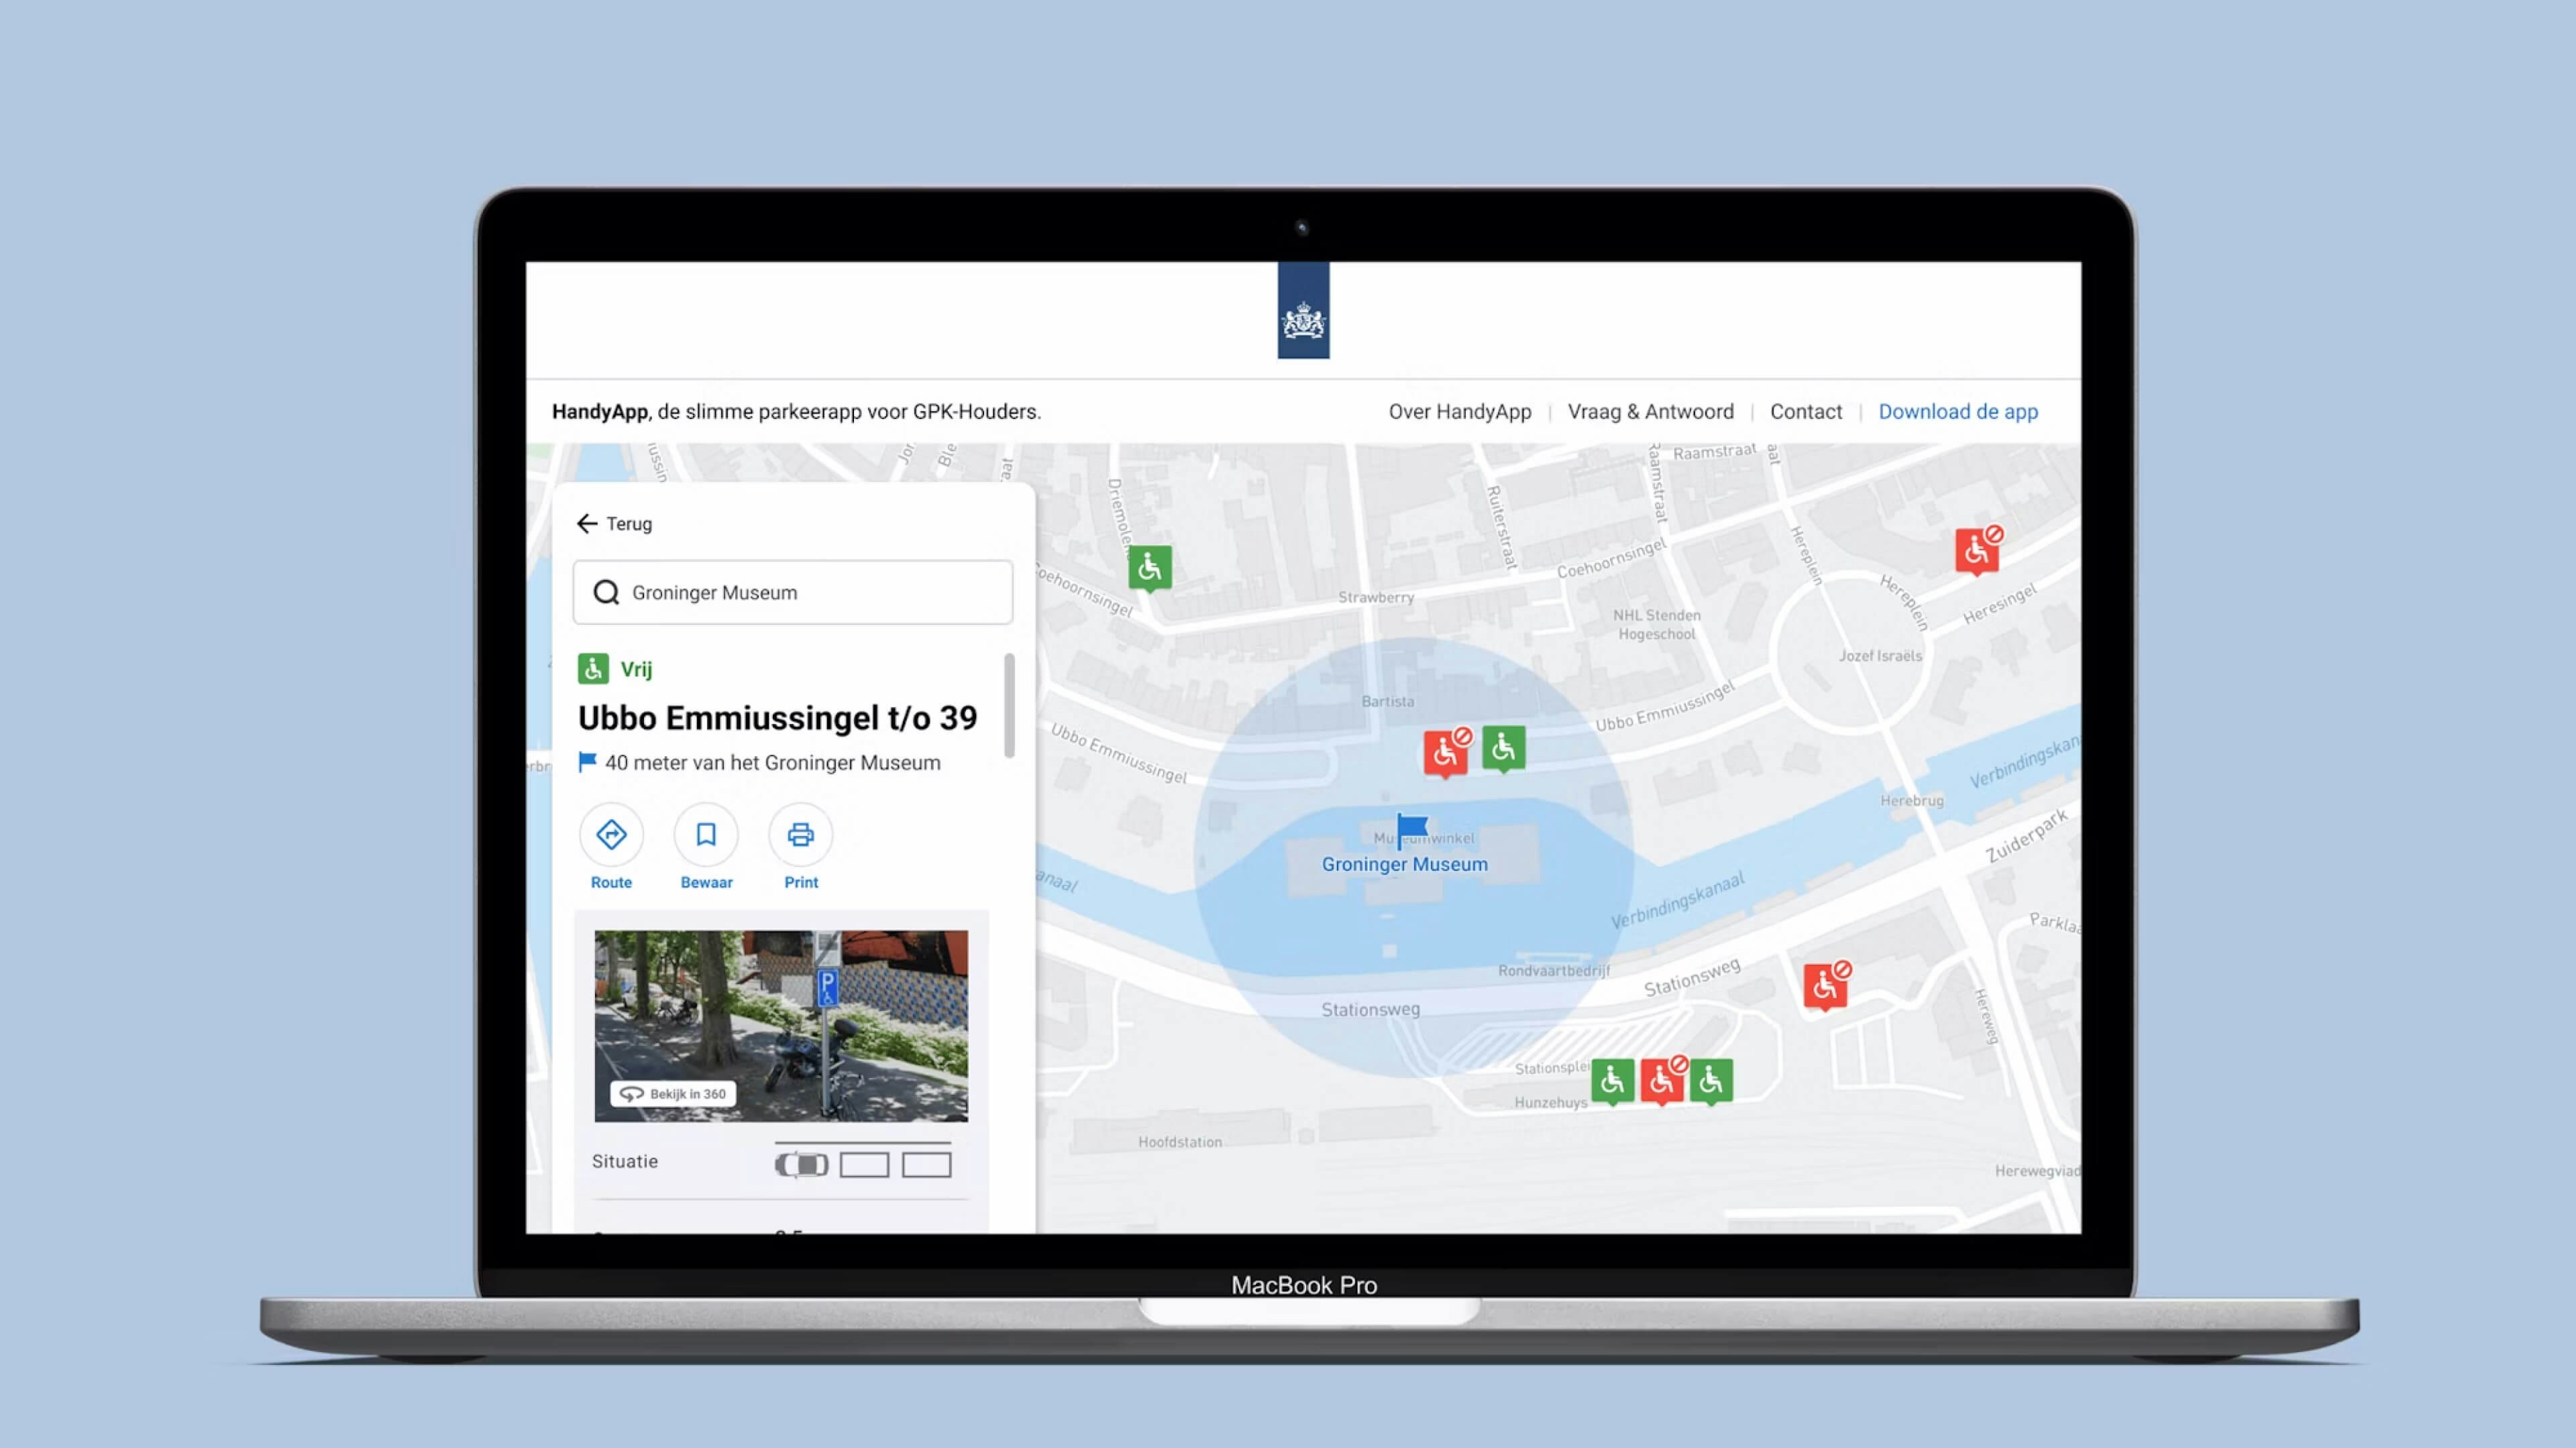The height and width of the screenshot is (1448, 2576).
Task: Select right green marker at Stationsplein
Action: (1711, 1081)
